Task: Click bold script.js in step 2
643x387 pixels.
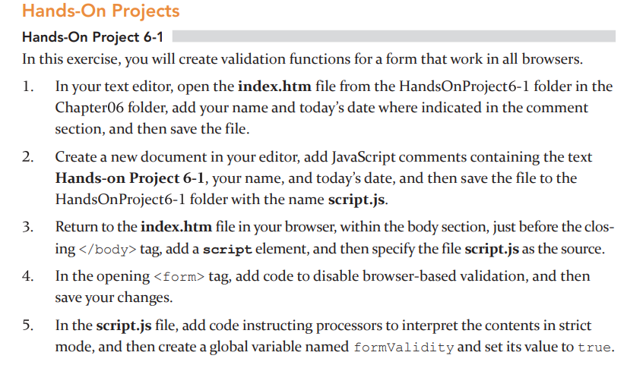Action: 356,200
